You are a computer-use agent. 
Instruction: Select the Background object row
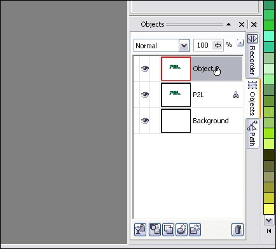[188, 121]
